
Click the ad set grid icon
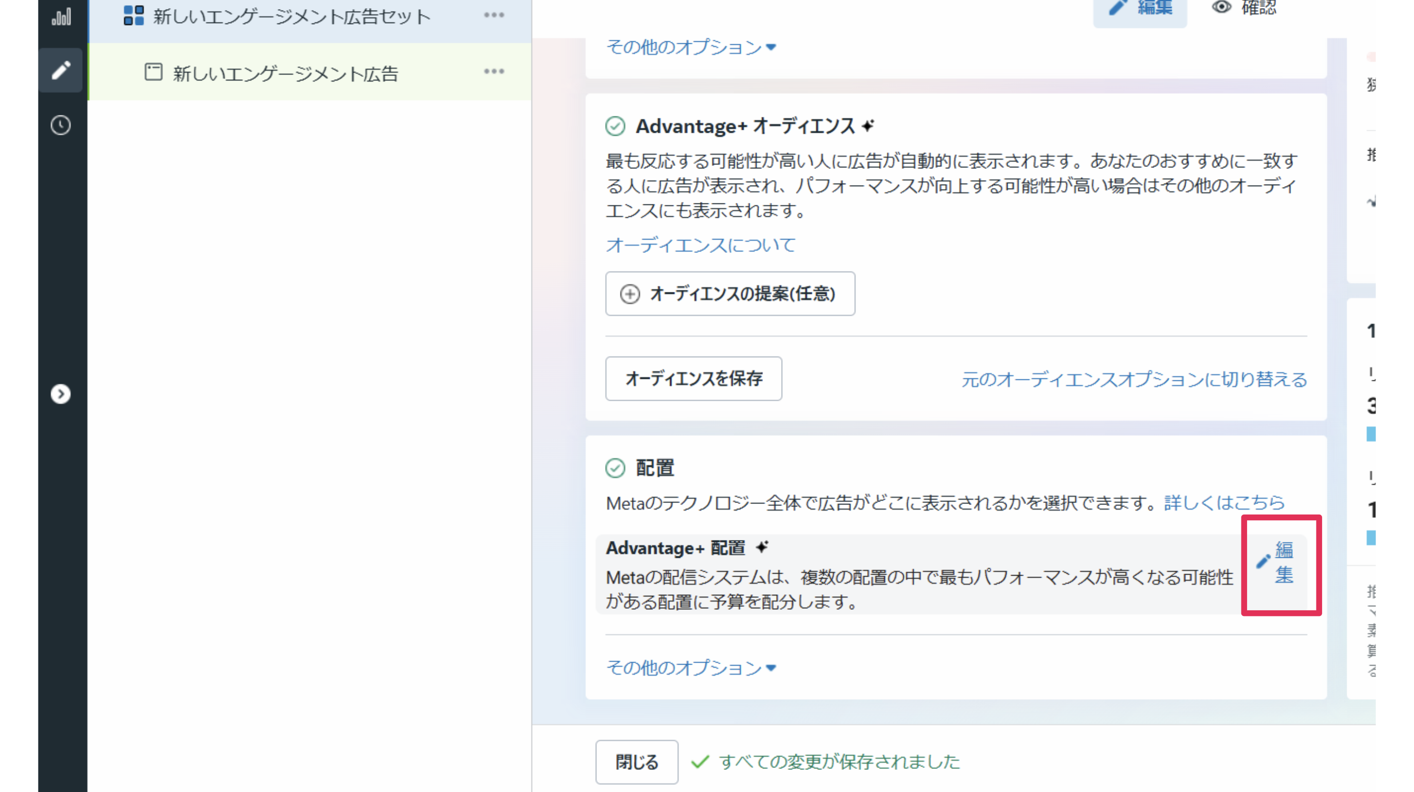[133, 15]
